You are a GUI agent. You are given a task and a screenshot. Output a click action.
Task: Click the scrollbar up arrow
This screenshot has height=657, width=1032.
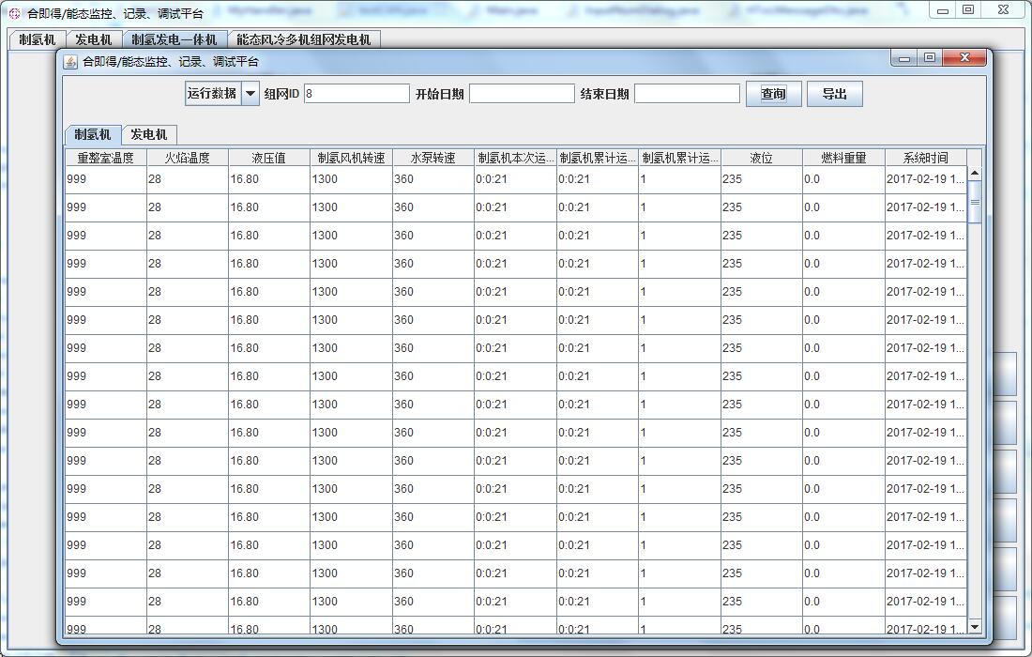[x=974, y=173]
